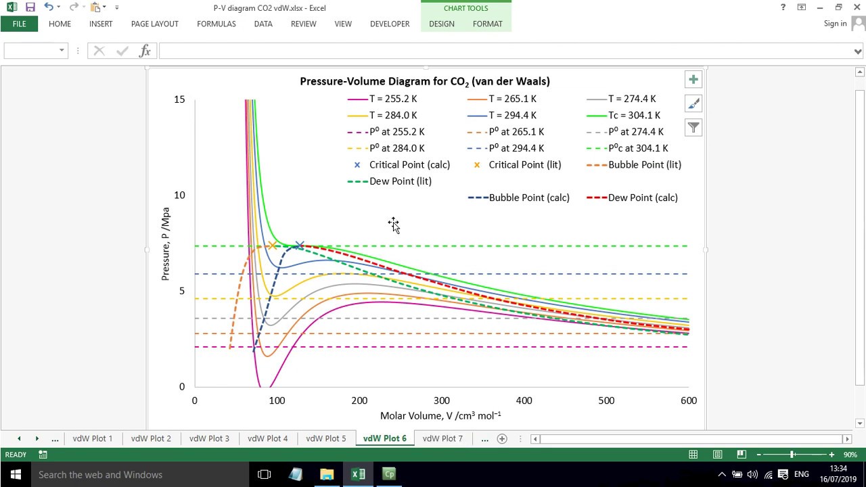Screen dimensions: 866x487
Task: Click the 90% zoom level
Action: point(850,455)
